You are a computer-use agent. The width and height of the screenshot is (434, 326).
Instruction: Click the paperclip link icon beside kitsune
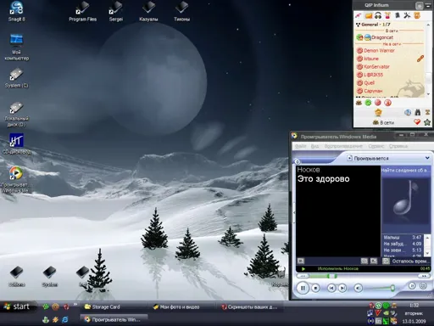tap(420, 59)
